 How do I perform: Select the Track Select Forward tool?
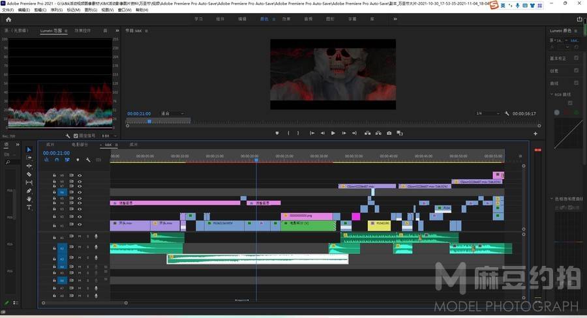29,158
